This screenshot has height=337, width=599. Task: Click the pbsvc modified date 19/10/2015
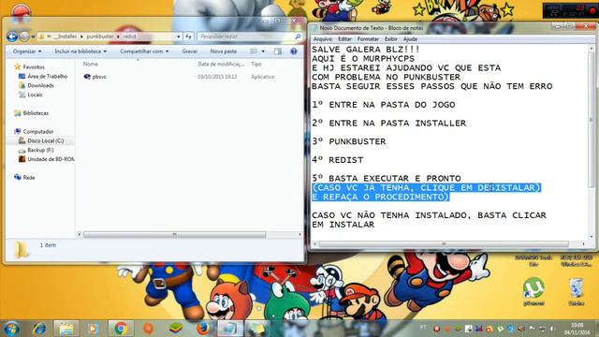(217, 77)
